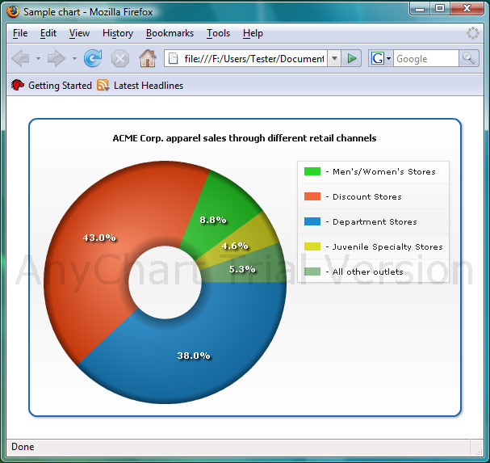Click the Forward navigation arrow

point(56,58)
